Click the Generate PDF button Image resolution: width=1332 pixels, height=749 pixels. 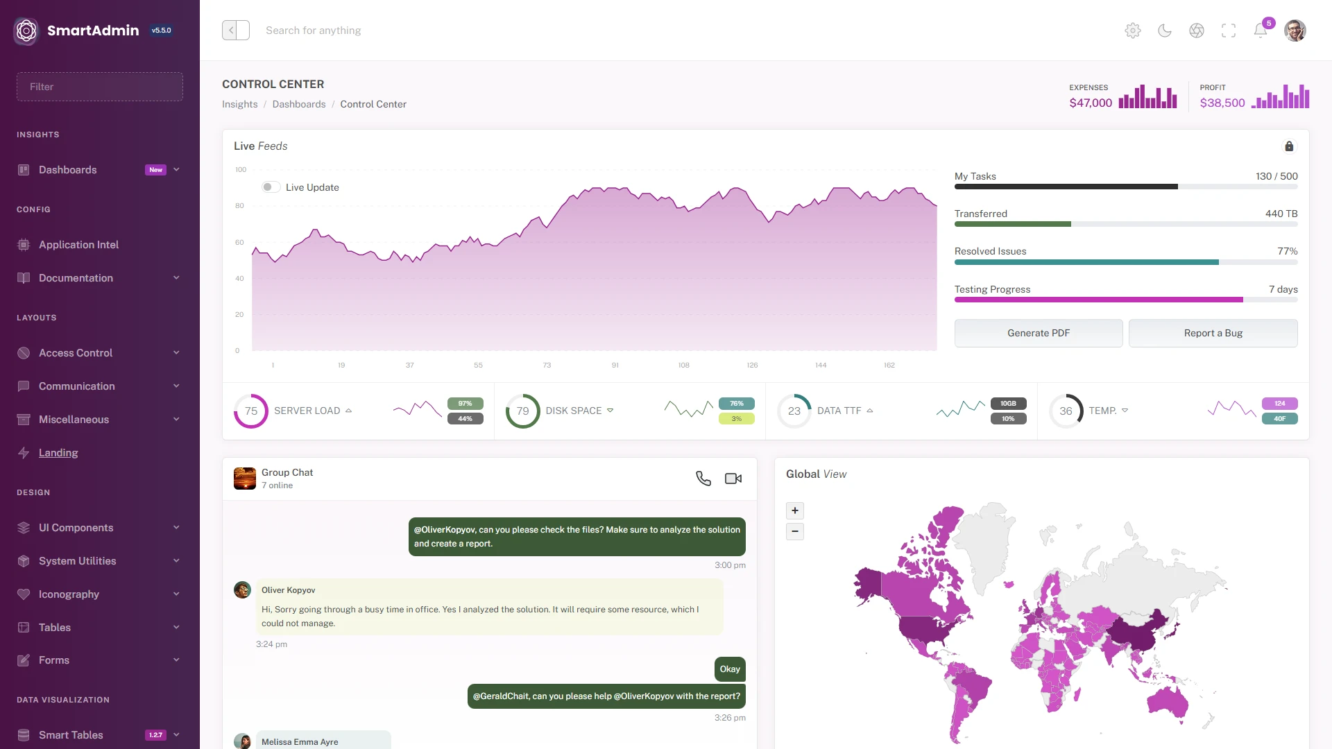[x=1039, y=334]
